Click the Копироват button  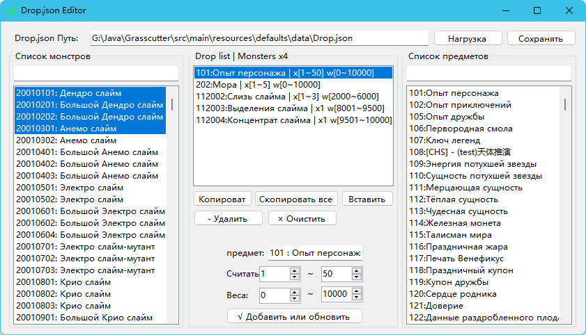tap(222, 199)
